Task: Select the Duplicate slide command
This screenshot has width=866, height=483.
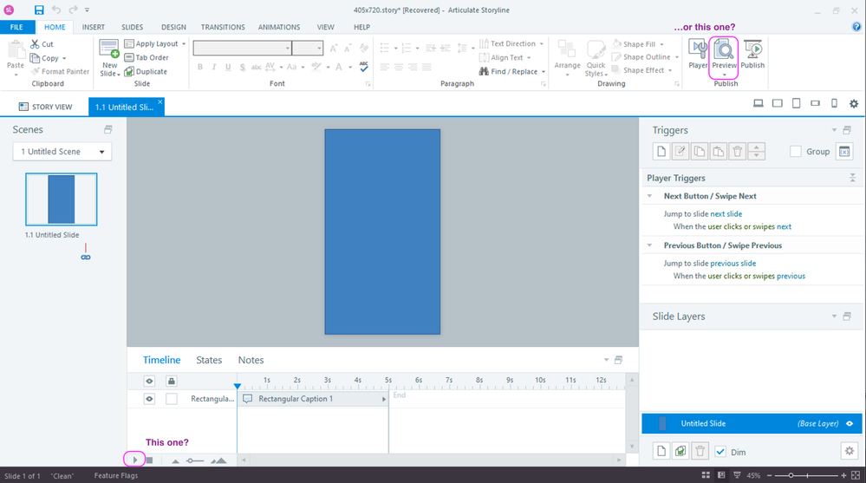Action: tap(146, 72)
